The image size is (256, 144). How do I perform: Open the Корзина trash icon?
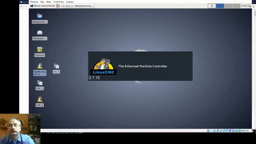click(40, 52)
